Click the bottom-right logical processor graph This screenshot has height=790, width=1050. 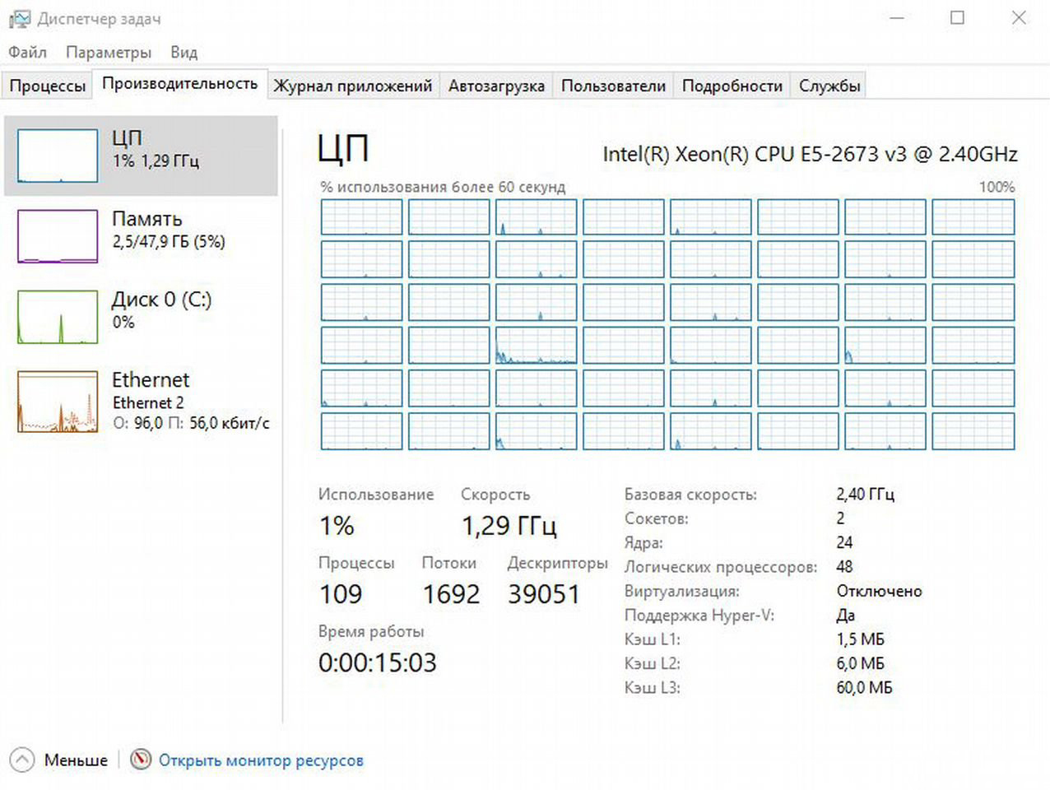point(973,431)
